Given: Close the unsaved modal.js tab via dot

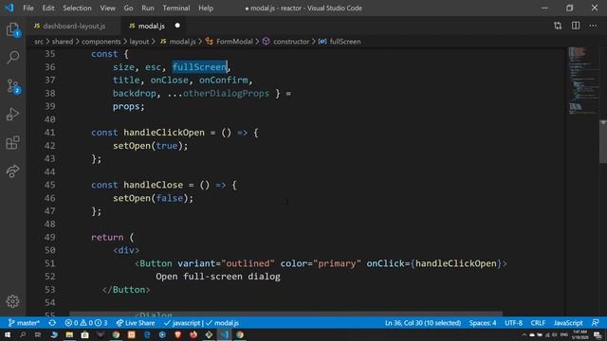Looking at the screenshot, I should click(x=177, y=26).
